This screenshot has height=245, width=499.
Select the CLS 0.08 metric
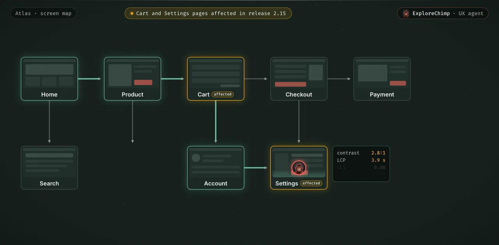point(361,167)
